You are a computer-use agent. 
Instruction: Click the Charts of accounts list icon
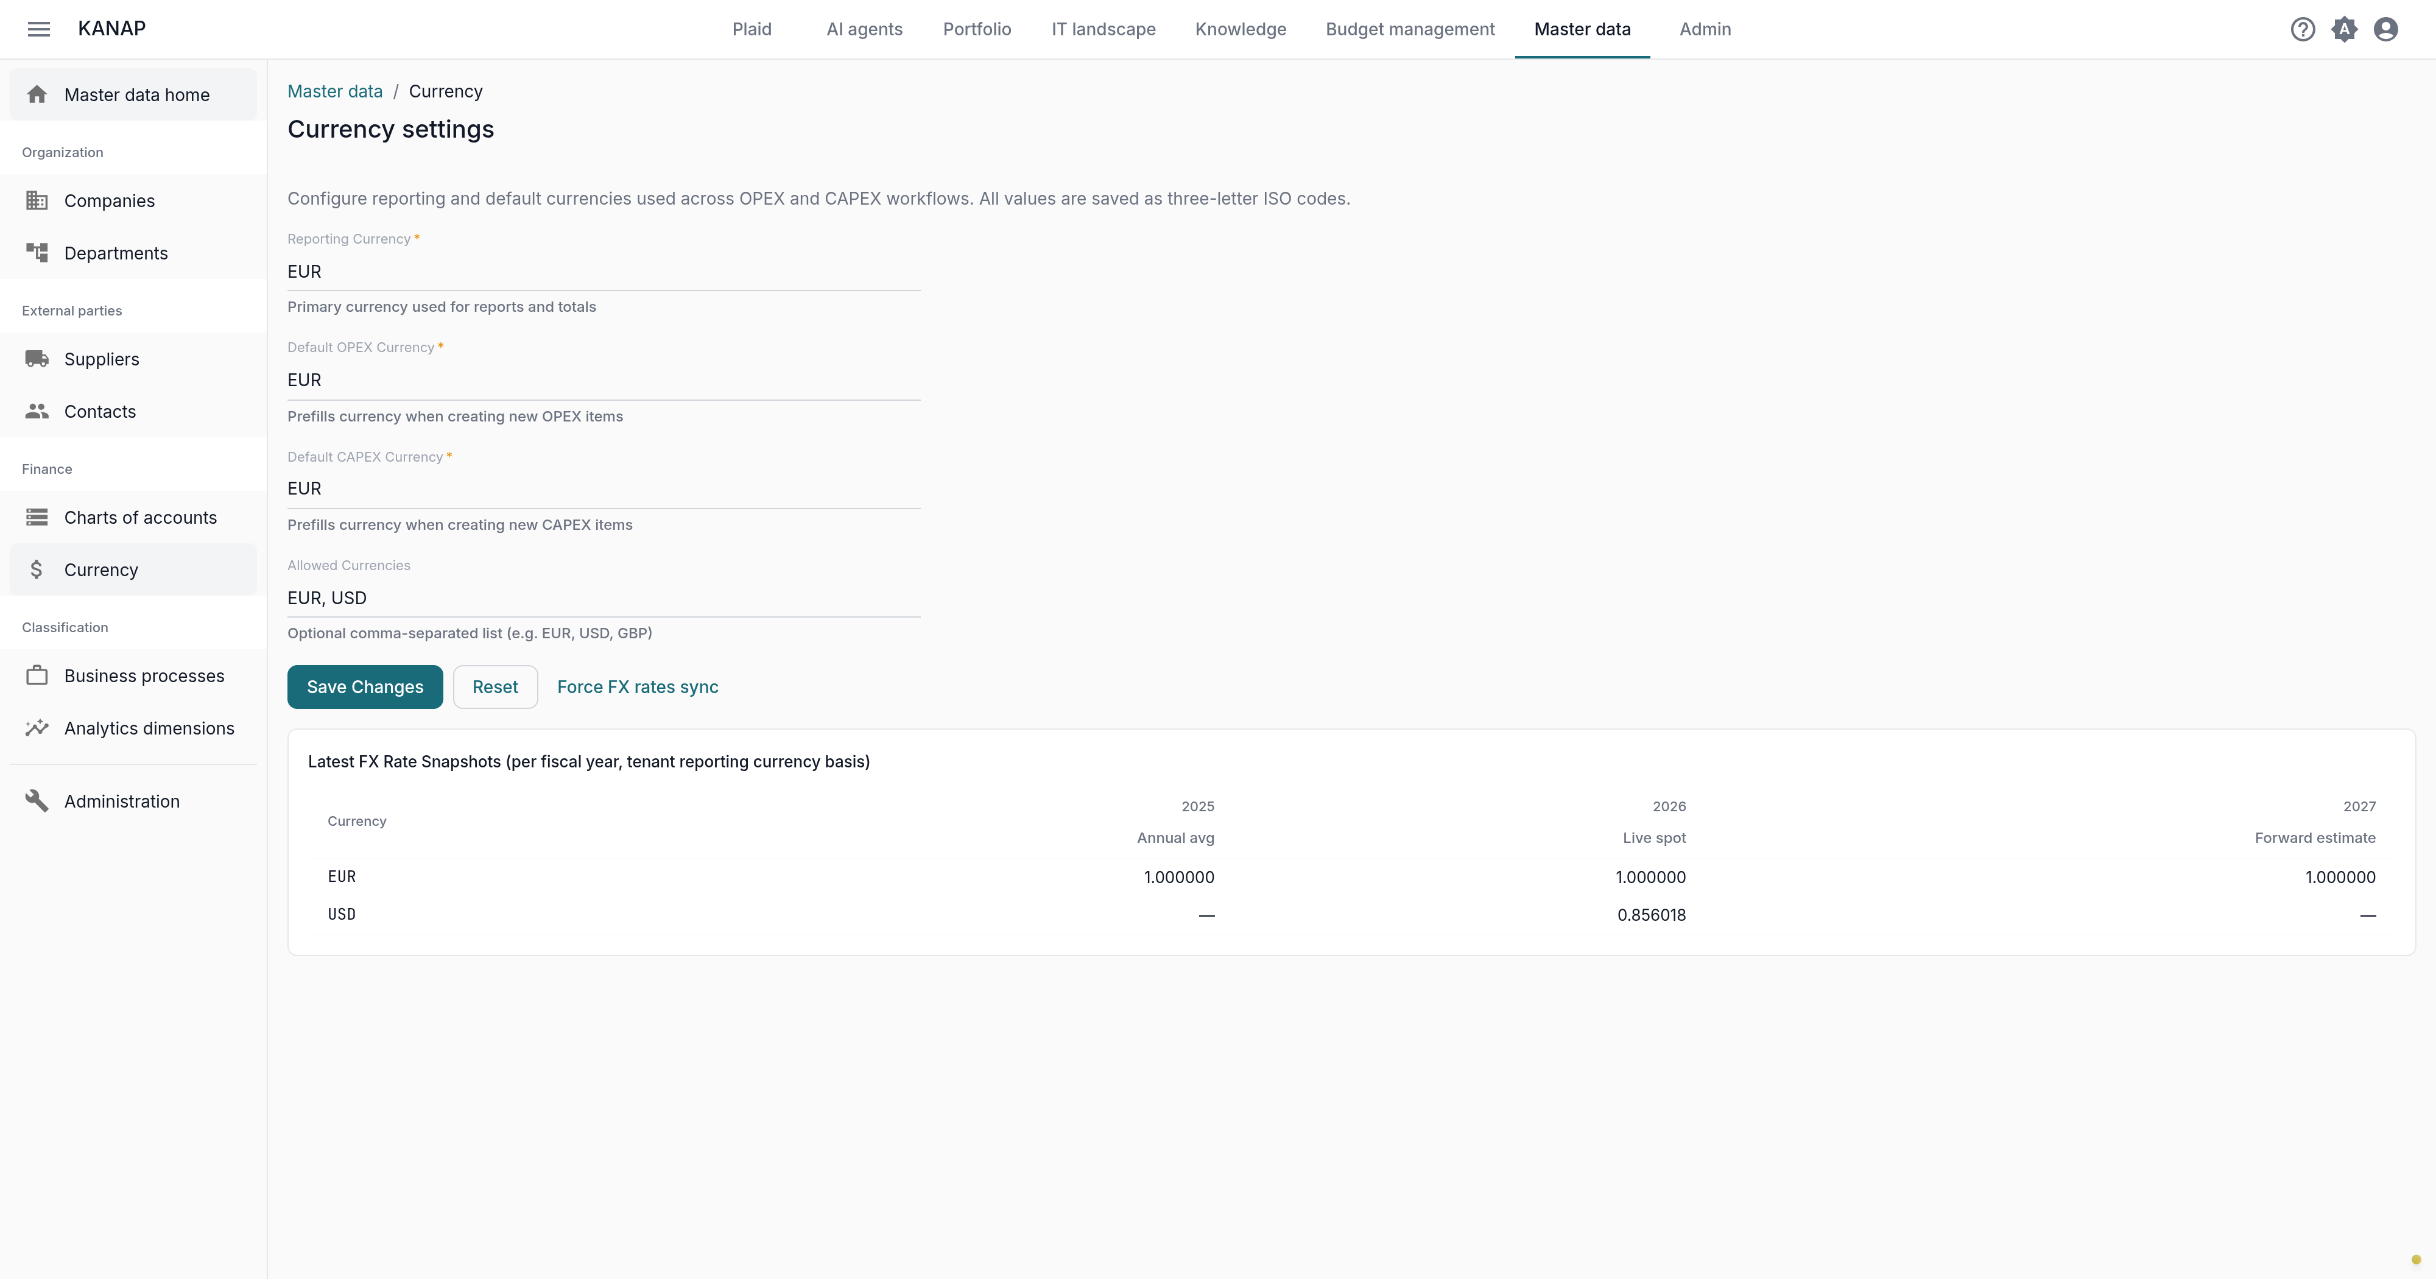[x=37, y=516]
